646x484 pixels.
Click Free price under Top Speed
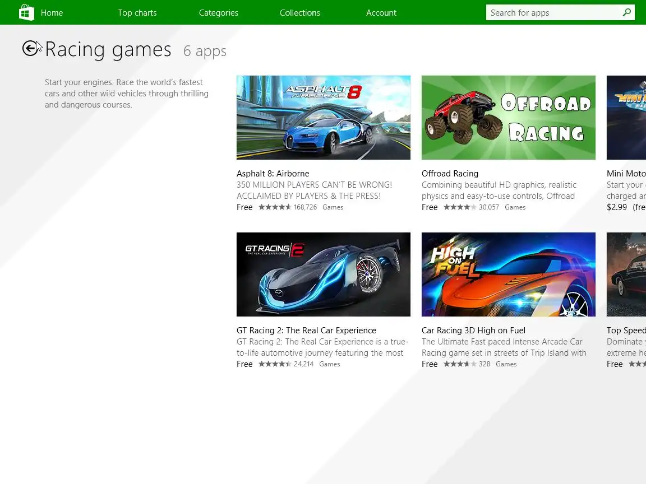click(x=614, y=364)
